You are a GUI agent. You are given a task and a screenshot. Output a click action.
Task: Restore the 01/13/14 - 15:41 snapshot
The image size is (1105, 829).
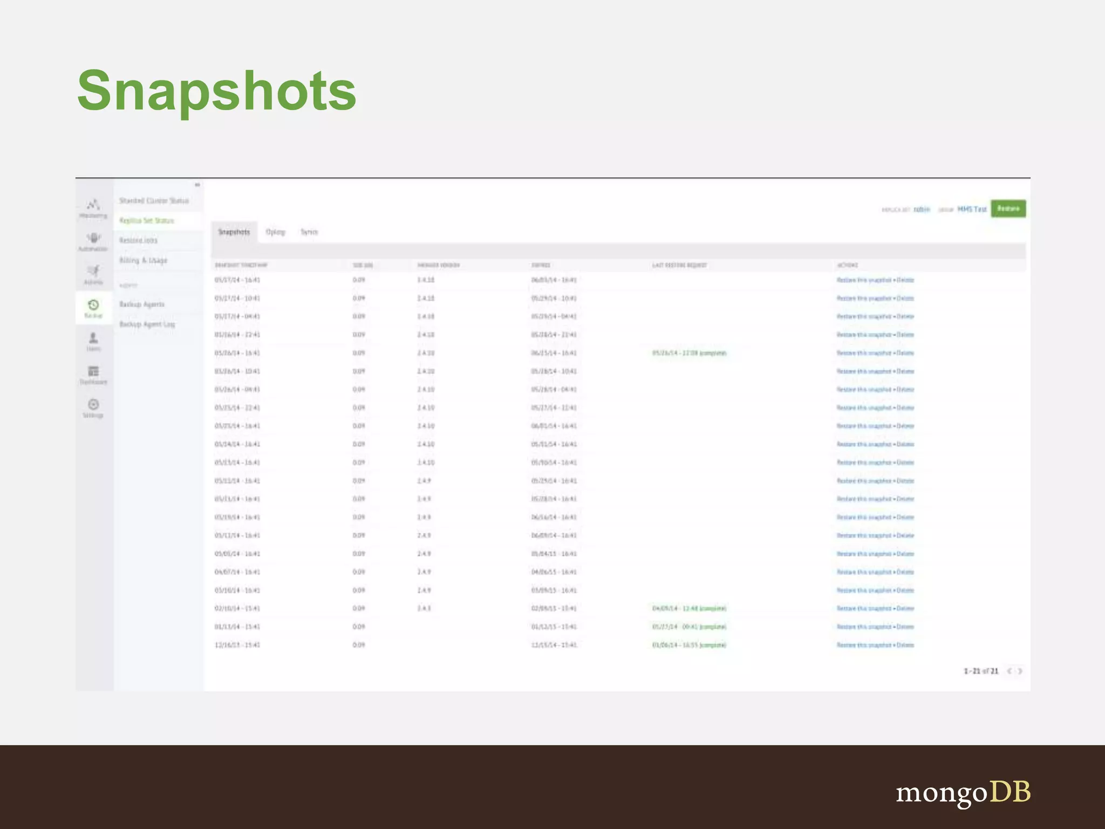coord(864,627)
